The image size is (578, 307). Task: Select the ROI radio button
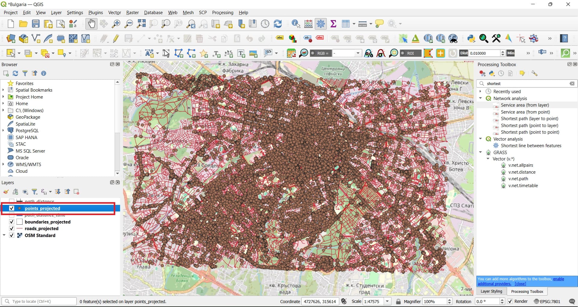pos(403,53)
